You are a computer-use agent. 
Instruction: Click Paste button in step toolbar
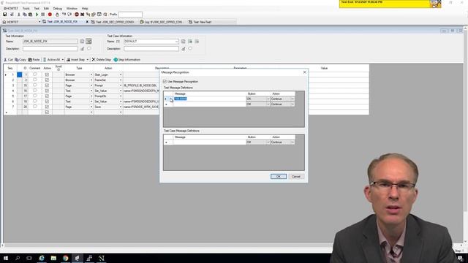click(34, 60)
